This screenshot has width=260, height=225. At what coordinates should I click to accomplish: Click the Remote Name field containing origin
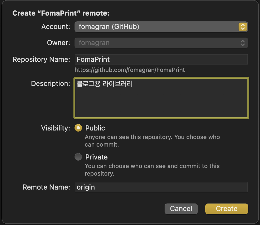coord(161,187)
